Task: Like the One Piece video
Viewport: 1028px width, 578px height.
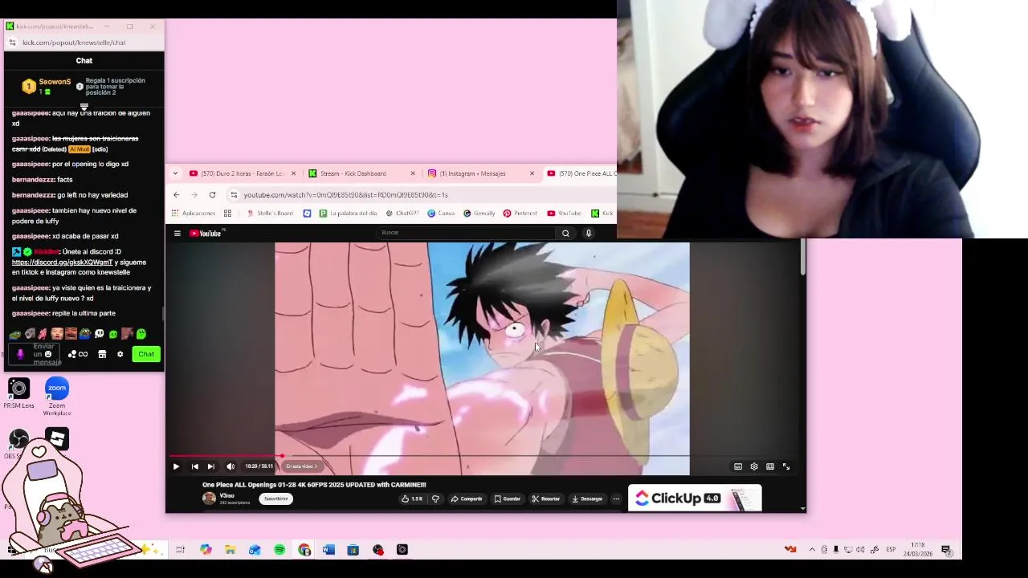Action: [x=412, y=499]
